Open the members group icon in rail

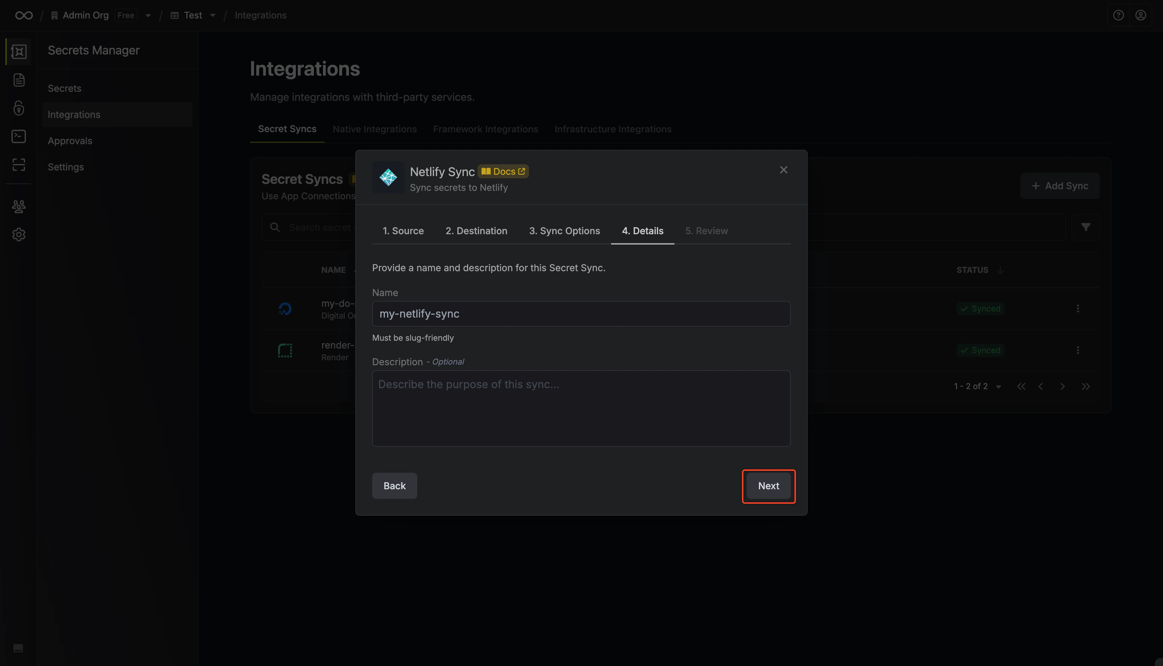[19, 206]
